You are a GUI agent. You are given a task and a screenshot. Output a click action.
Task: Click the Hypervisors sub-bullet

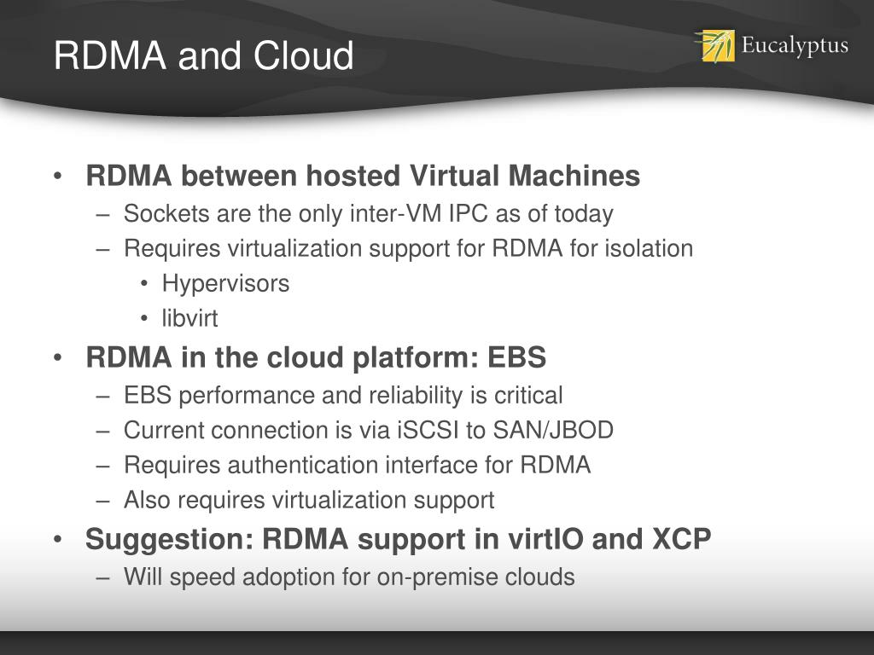pos(225,283)
